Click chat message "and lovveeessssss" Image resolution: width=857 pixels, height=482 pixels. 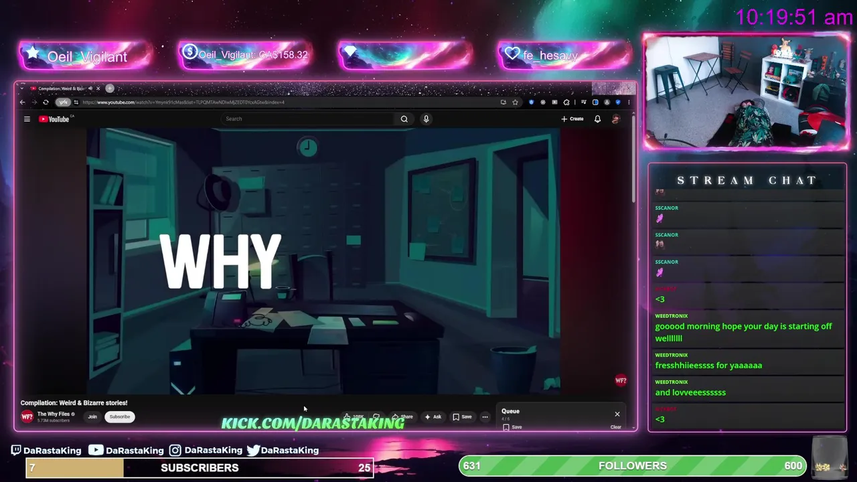(690, 392)
